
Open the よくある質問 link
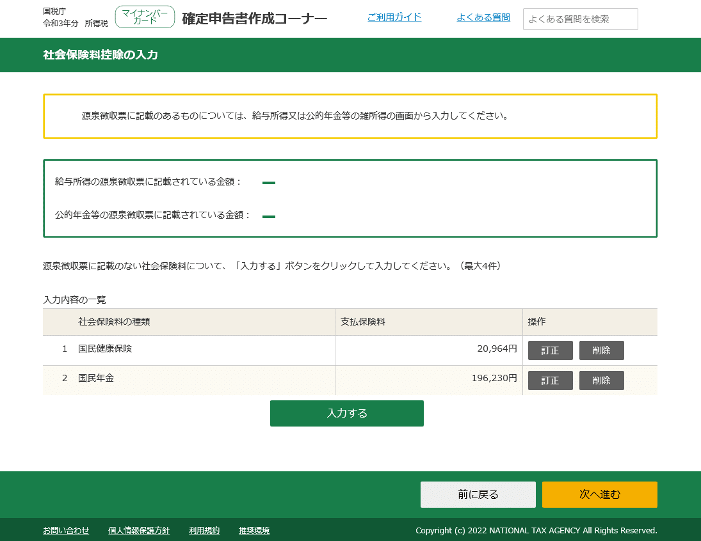coord(483,17)
